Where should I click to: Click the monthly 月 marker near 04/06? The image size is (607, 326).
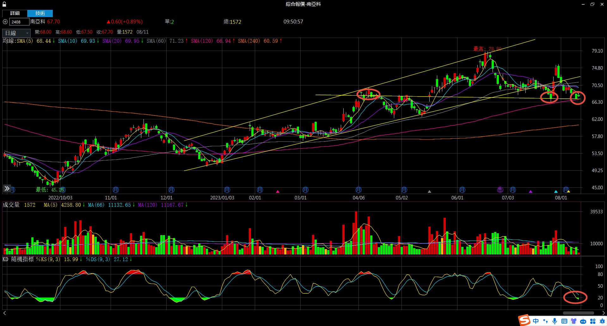click(358, 190)
